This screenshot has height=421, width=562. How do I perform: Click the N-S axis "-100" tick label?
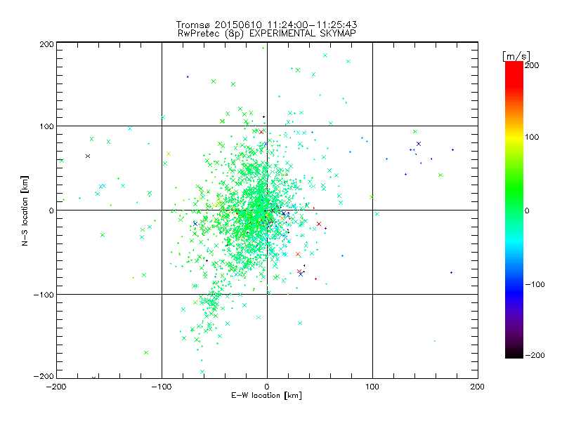click(44, 295)
